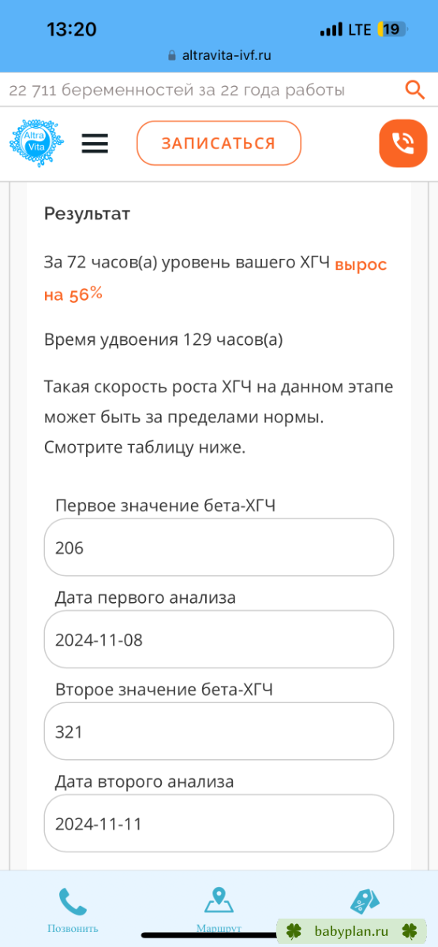Click the ЗАПИСАТЬСЯ button
The height and width of the screenshot is (947, 438).
point(219,144)
